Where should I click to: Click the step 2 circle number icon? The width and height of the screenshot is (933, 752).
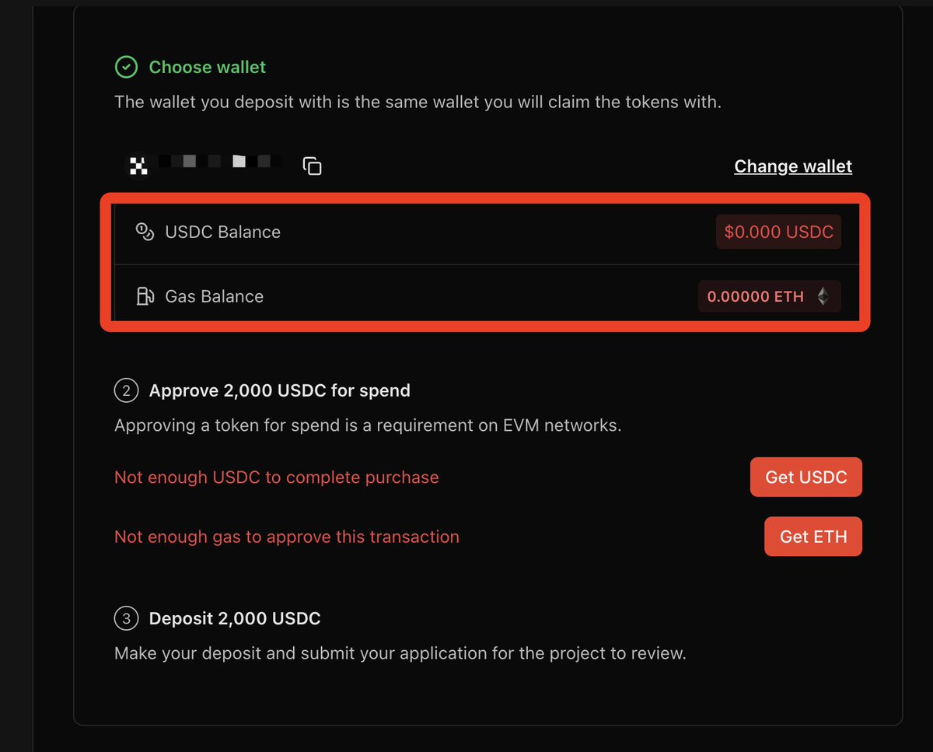pos(126,390)
